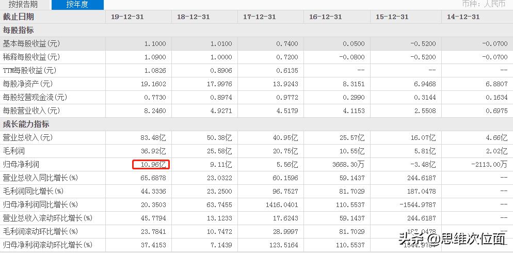Screen dimensions: 513x253
Task: Select the 营业总收入(元) row label
Action: point(27,137)
